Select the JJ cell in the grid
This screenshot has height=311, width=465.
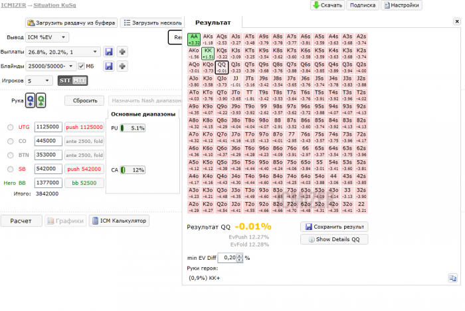(x=236, y=81)
